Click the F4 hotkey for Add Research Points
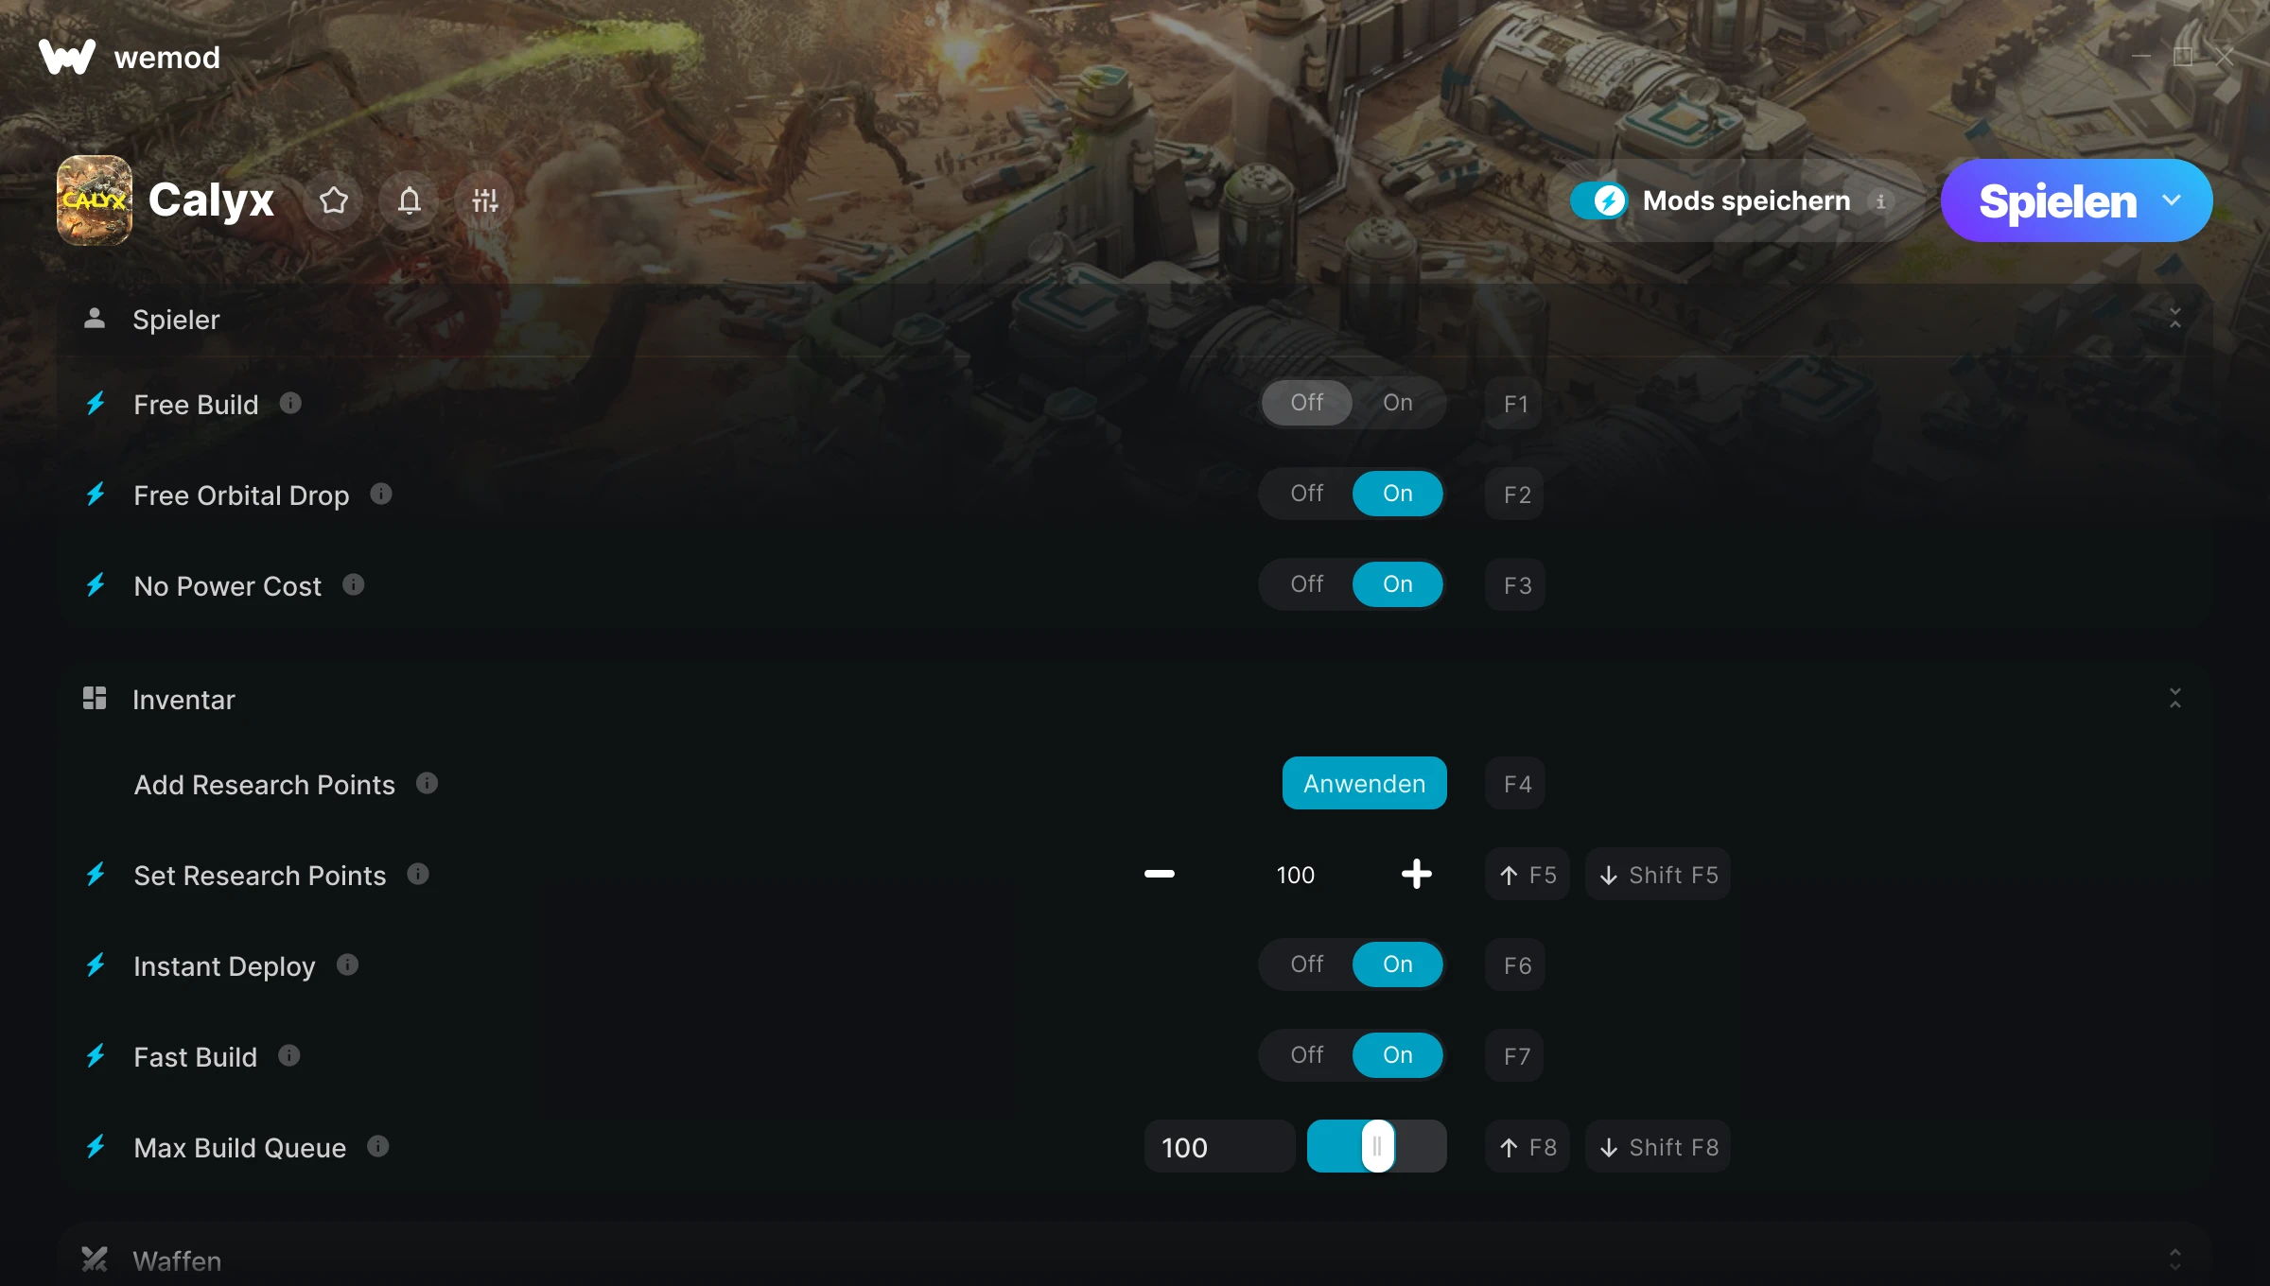2270x1286 pixels. (x=1516, y=784)
